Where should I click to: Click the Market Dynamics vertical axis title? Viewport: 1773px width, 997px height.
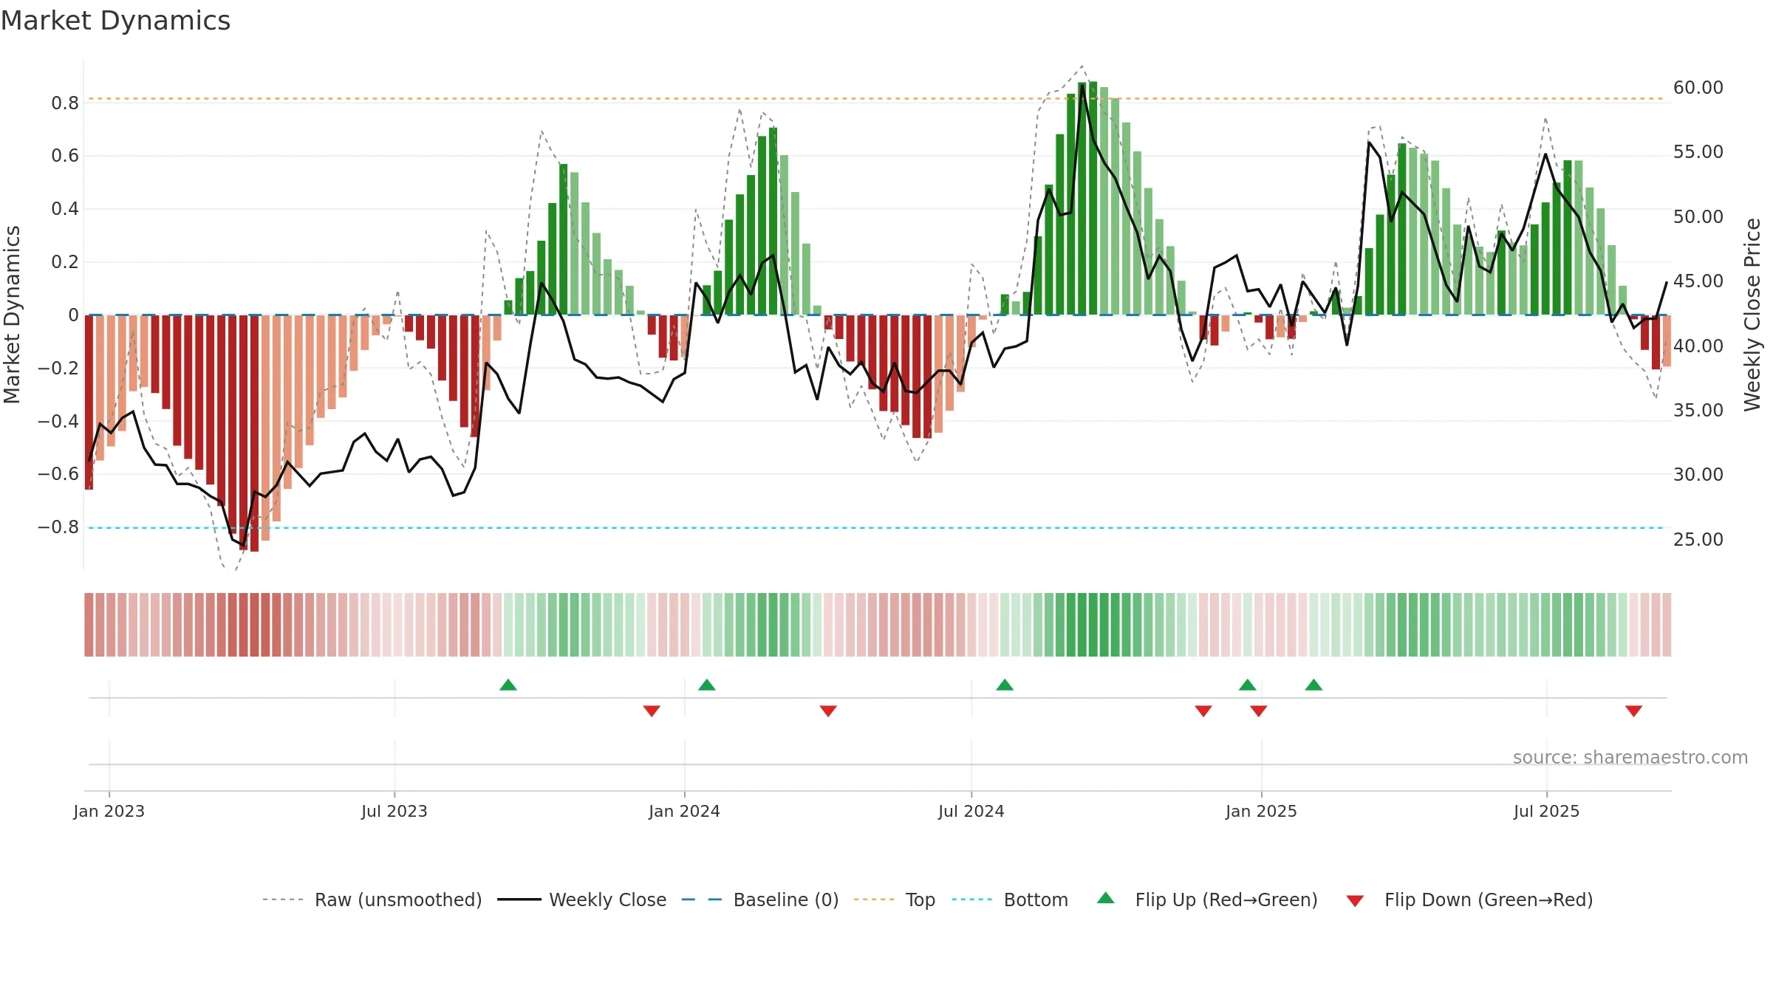tap(12, 315)
